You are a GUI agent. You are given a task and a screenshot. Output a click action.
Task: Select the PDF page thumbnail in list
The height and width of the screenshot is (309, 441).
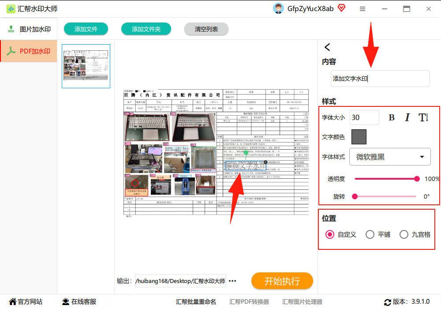(86, 66)
